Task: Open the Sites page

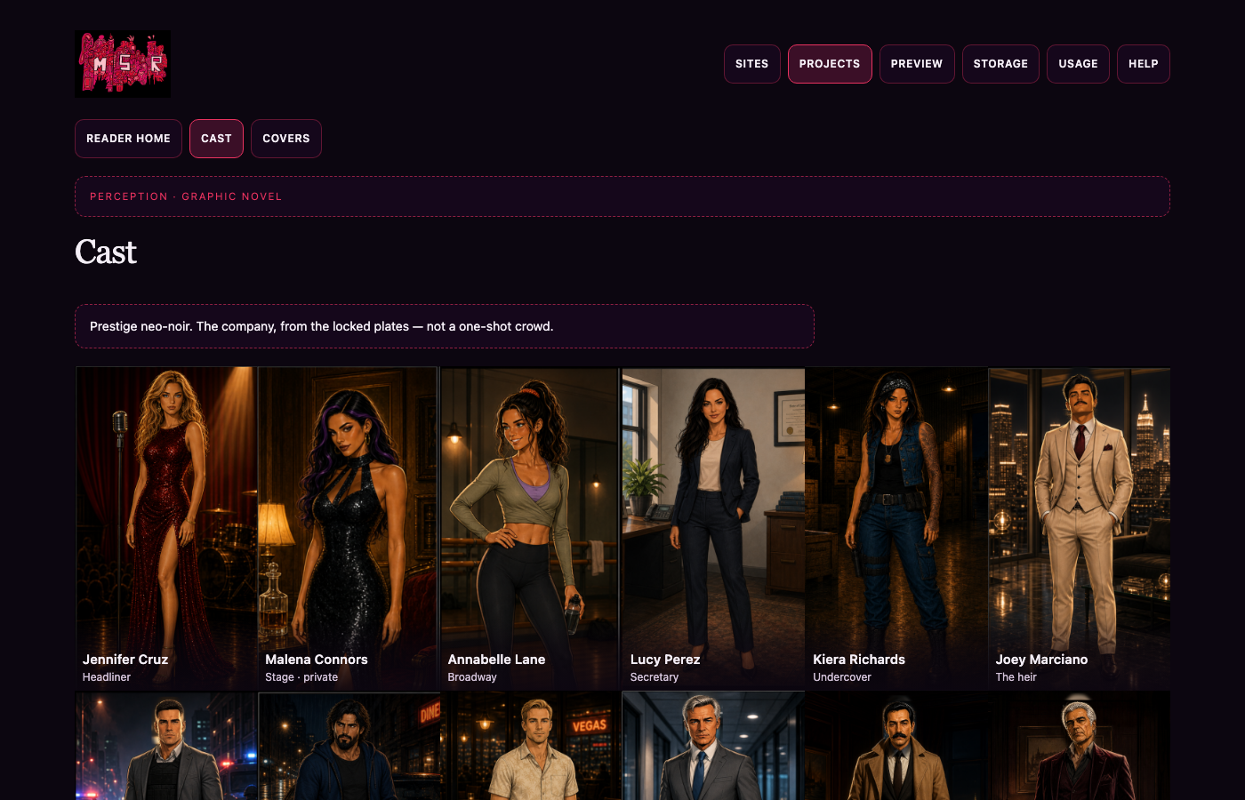Action: point(751,64)
